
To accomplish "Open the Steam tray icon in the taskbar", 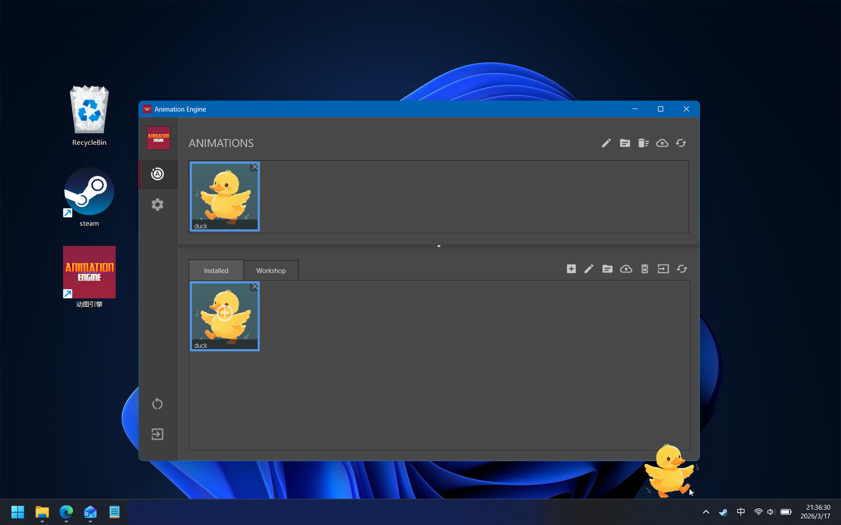I will point(723,512).
